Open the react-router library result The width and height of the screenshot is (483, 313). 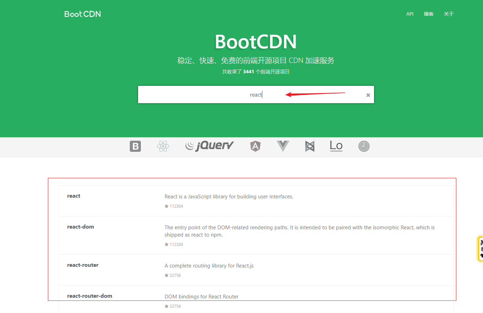83,265
